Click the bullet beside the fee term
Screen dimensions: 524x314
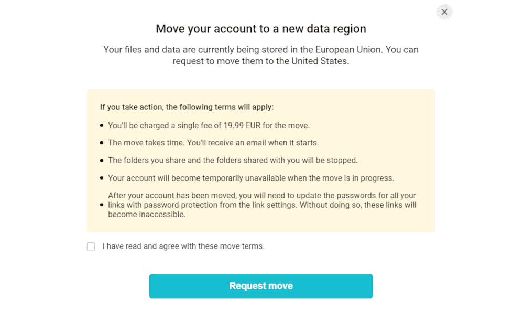click(102, 126)
